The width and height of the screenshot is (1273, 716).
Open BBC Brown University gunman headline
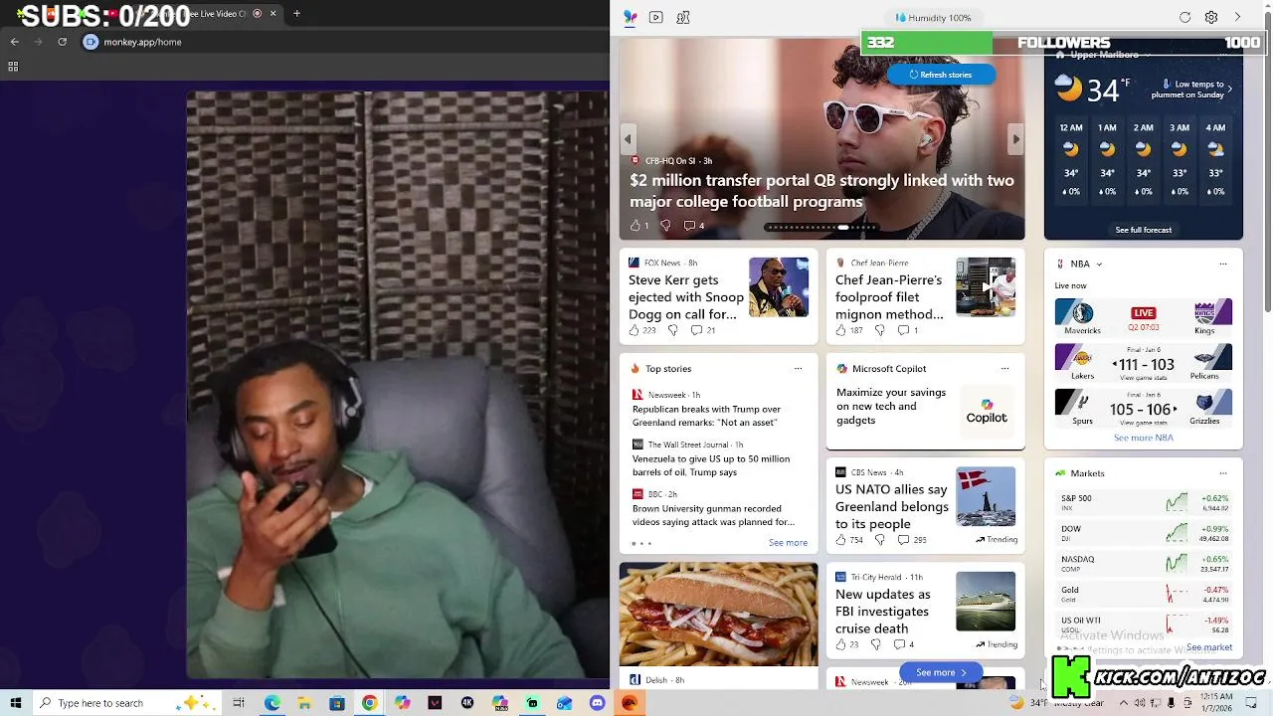(713, 515)
